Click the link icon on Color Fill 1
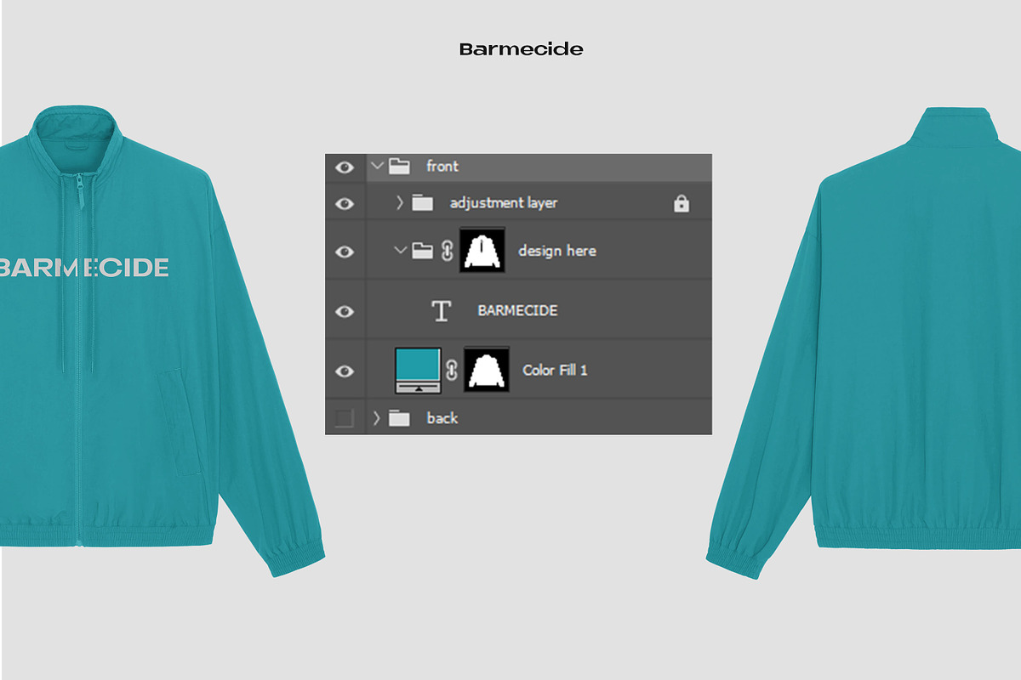 tap(452, 371)
